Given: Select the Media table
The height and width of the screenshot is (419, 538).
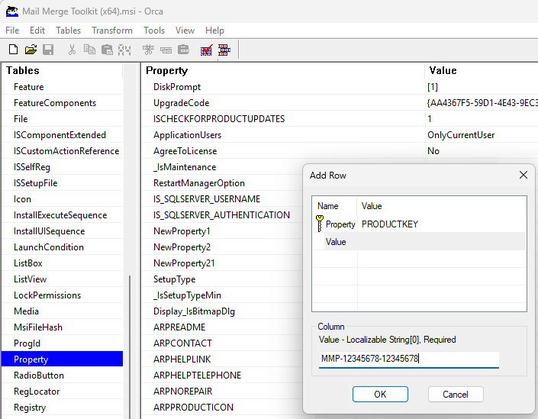Looking at the screenshot, I should point(63,311).
